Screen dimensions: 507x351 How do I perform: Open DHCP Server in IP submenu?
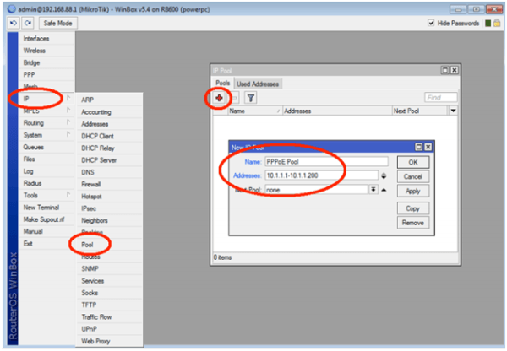(x=110, y=160)
